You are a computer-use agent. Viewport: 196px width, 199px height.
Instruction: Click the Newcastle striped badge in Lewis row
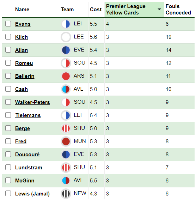[x=66, y=194]
